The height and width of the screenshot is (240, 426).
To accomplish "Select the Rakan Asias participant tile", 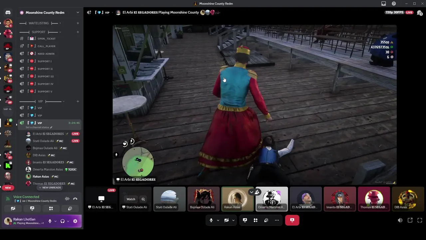I will (x=238, y=199).
